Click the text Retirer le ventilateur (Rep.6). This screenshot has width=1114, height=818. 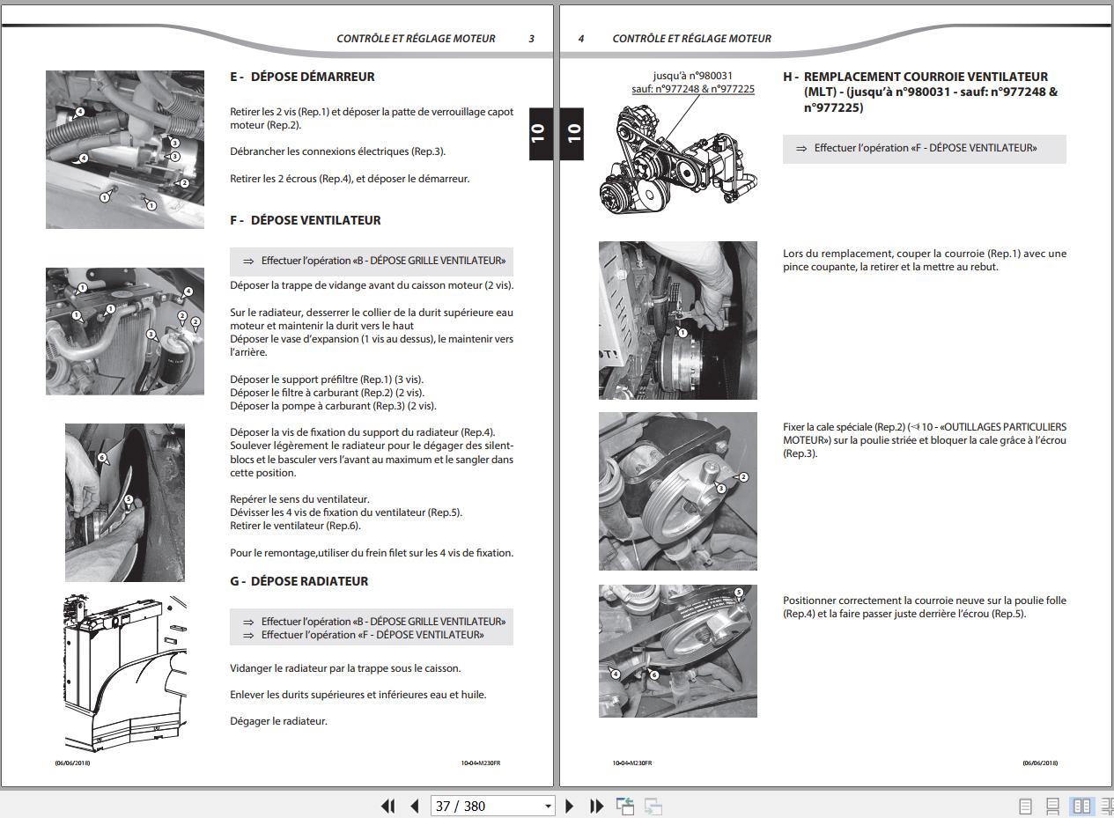295,526
